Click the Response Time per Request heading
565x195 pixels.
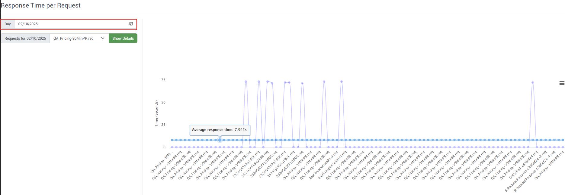41,5
